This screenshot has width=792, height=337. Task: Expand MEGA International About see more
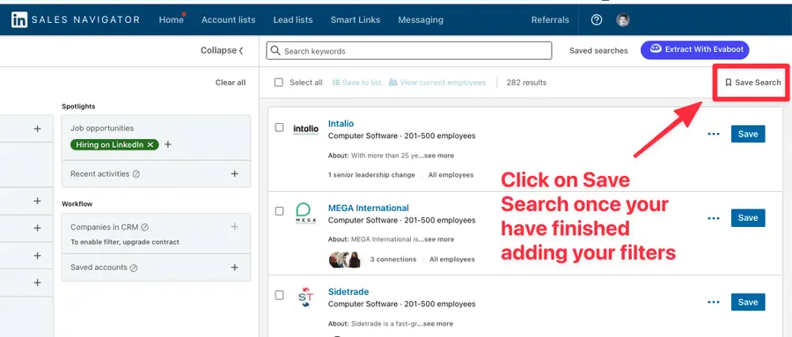pos(439,239)
